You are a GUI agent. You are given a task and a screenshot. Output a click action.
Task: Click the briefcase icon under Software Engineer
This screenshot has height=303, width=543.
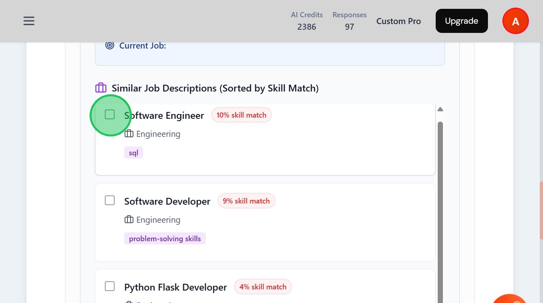129,134
